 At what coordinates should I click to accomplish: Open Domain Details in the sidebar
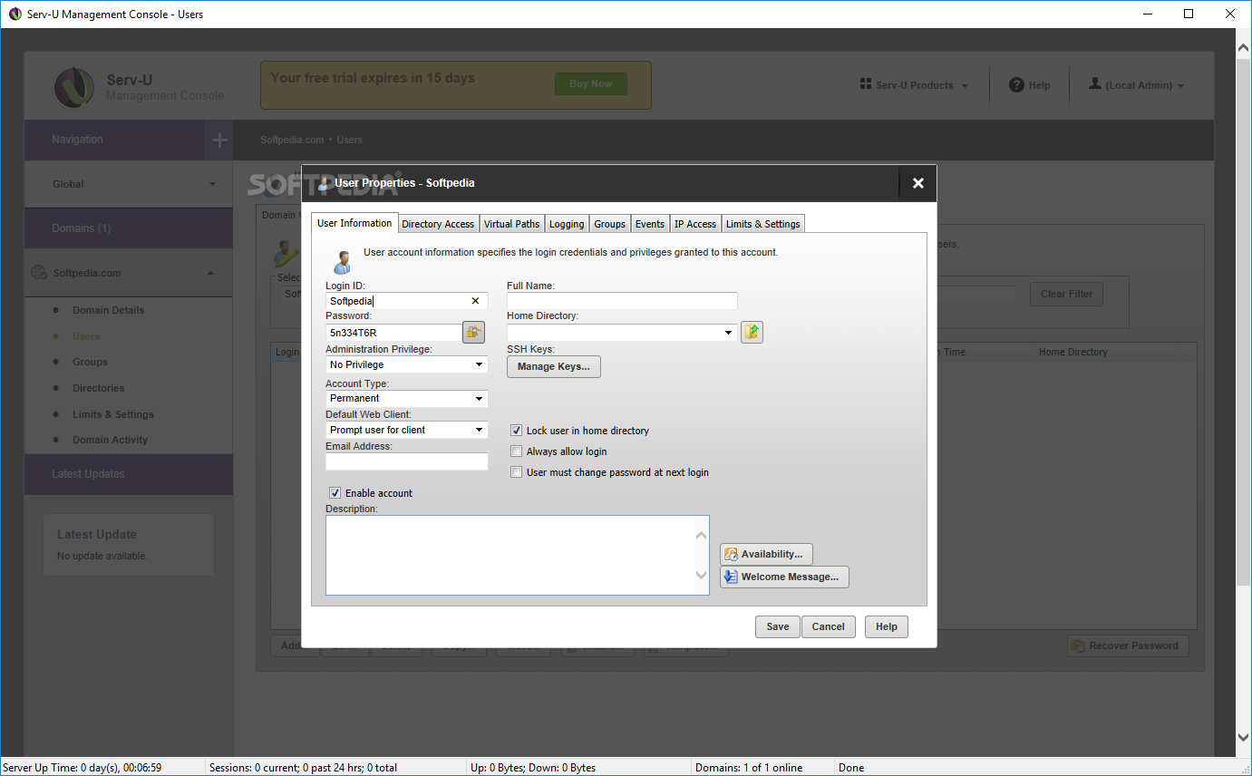point(109,310)
